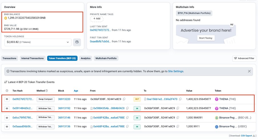Click the sort icon beside Latest 4 transfers
Image resolution: width=258 pixels, height=139 pixels.
point(6,82)
